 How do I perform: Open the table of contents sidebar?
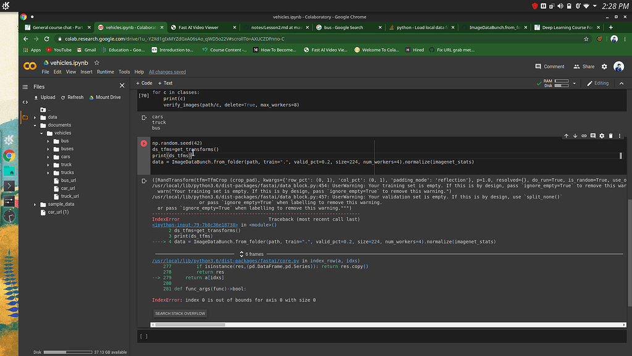click(x=25, y=87)
